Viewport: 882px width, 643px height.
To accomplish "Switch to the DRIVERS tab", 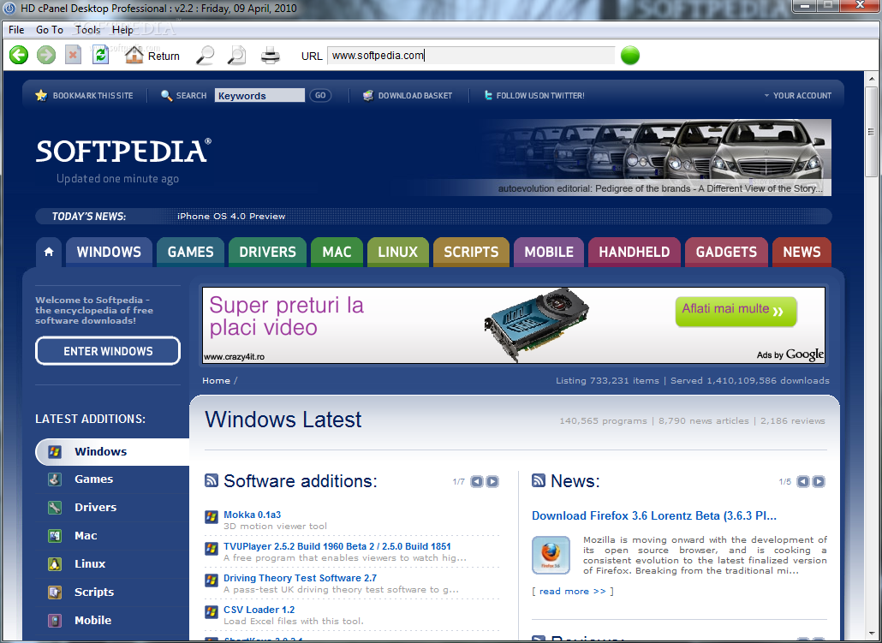I will (x=268, y=252).
